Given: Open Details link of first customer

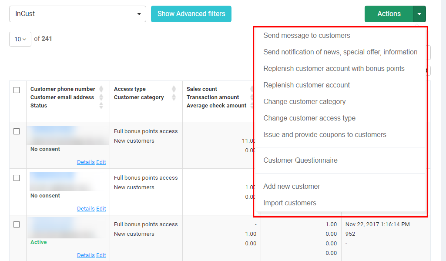Looking at the screenshot, I should (x=86, y=162).
